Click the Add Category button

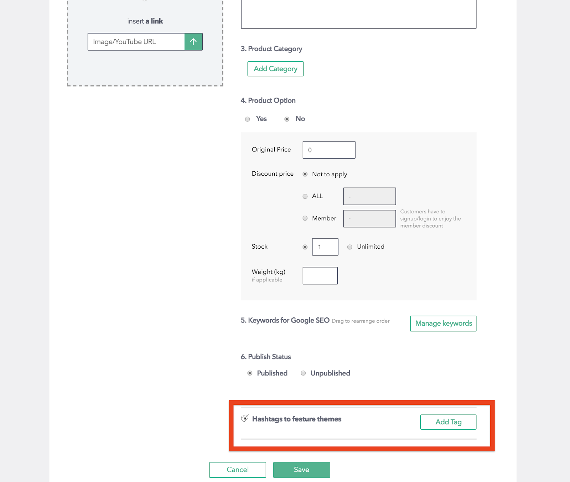click(275, 69)
